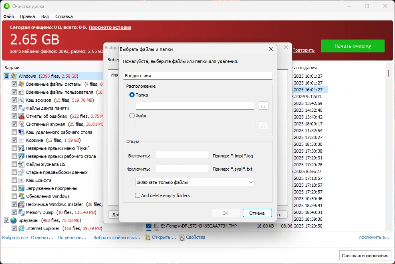Select the Файл radio button
The width and height of the screenshot is (395, 264).
pyautogui.click(x=132, y=116)
